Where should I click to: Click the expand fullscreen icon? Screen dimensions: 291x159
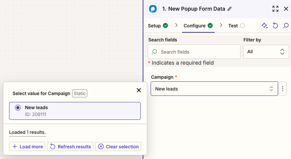275,9
